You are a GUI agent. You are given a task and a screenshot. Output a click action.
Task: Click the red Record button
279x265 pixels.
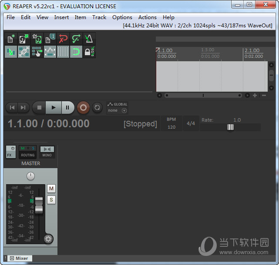[83, 107]
